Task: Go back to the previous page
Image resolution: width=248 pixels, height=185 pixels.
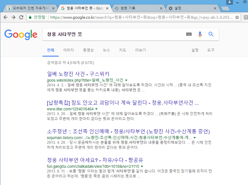Action: [6, 17]
